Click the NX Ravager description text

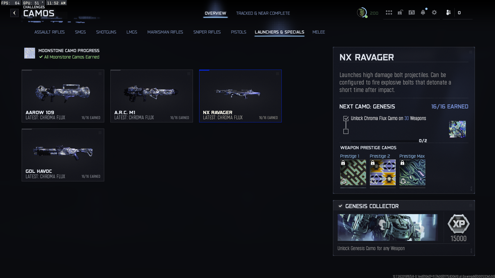coord(395,82)
